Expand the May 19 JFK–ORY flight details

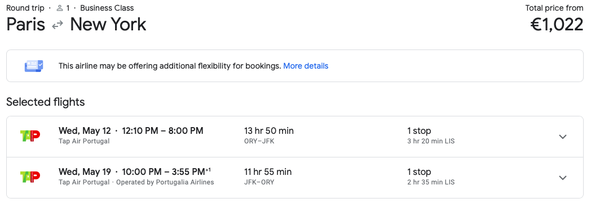coord(563,178)
